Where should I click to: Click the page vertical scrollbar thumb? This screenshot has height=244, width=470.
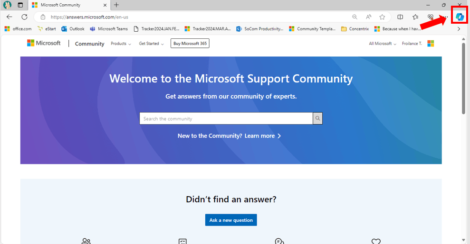pos(463,79)
